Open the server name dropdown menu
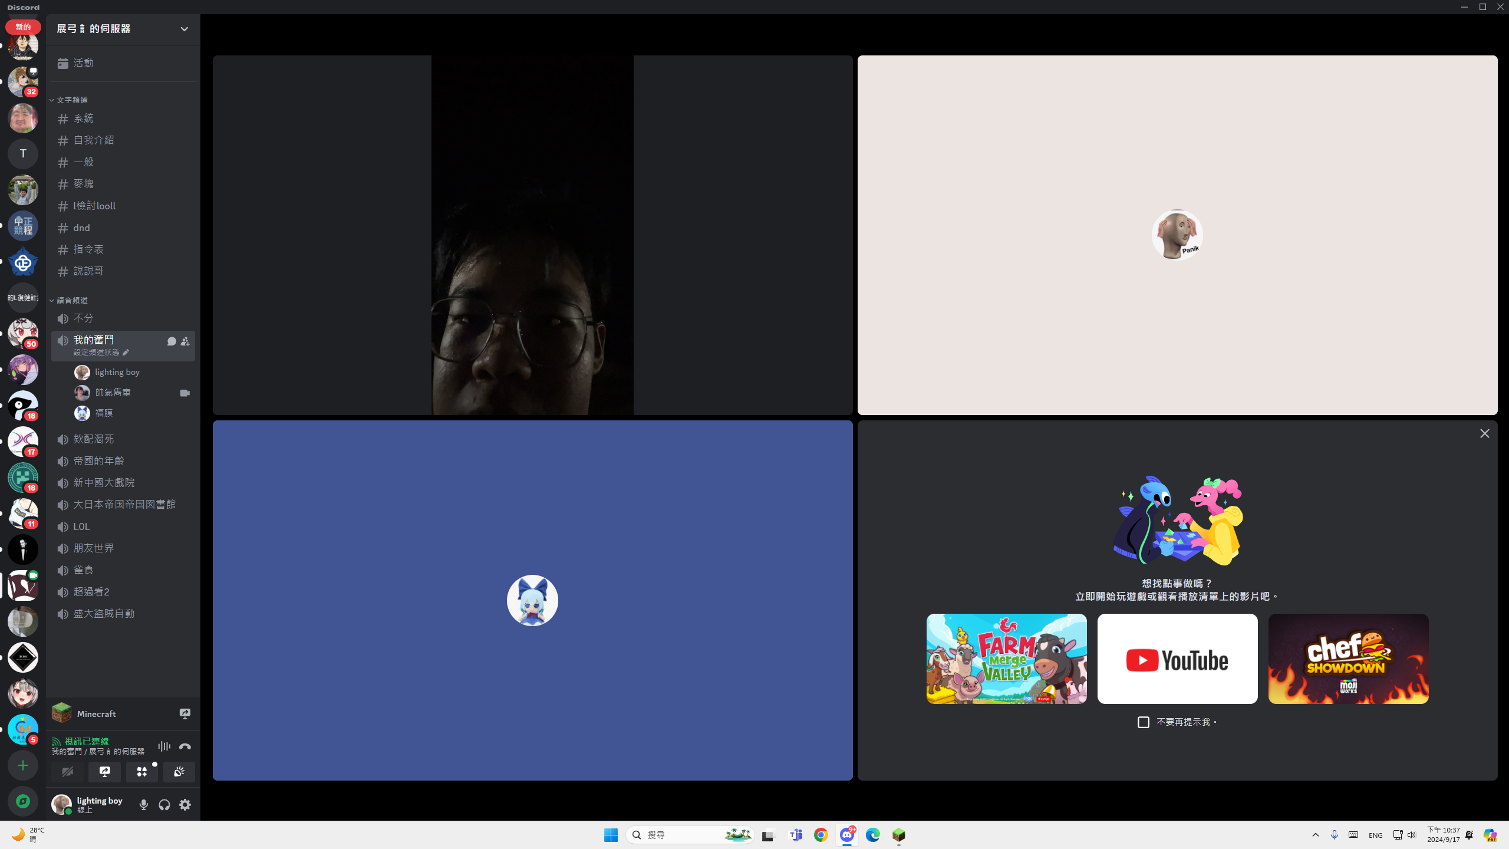Image resolution: width=1509 pixels, height=849 pixels. pyautogui.click(x=184, y=29)
